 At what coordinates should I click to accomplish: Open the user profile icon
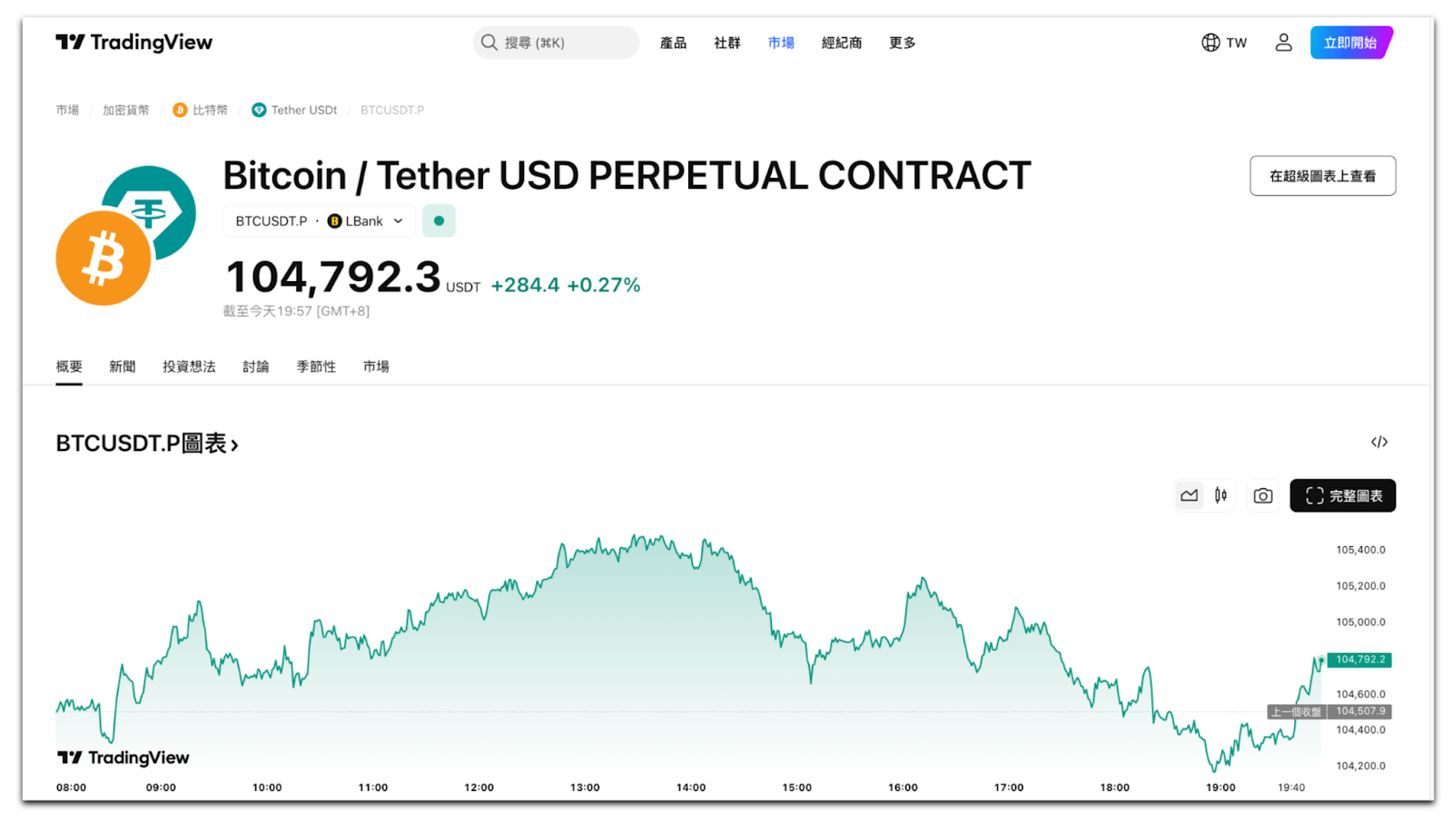point(1283,43)
